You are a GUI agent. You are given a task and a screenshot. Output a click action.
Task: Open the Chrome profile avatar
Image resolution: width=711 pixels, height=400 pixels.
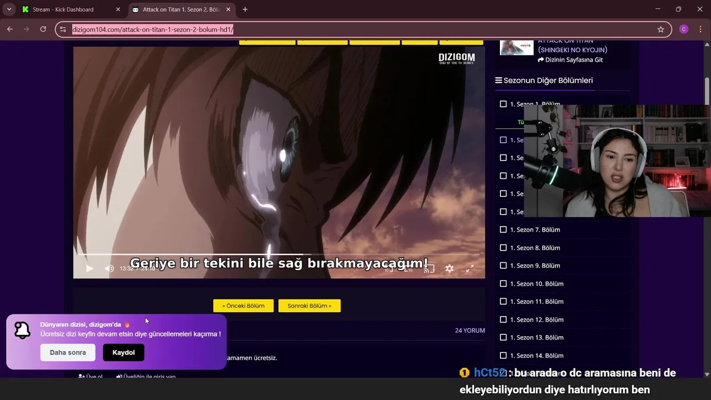click(684, 29)
